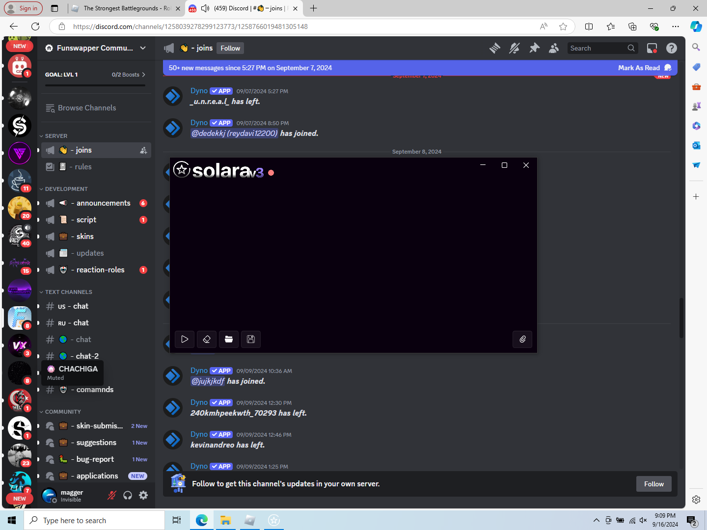Click Edge Sign in profile button
Screen dimensions: 707x530
[24, 8]
